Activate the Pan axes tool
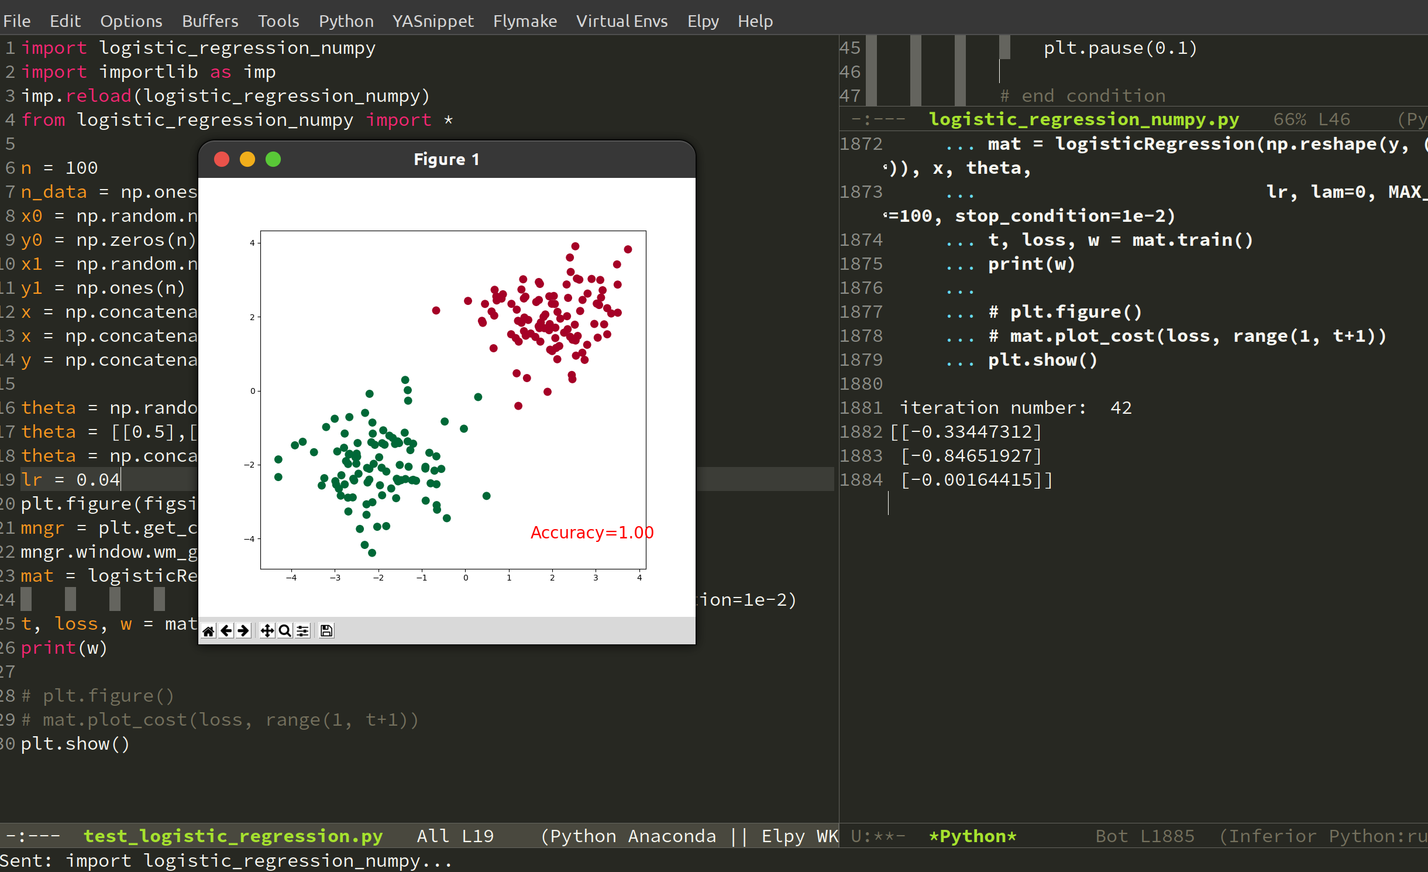Viewport: 1428px width, 872px height. point(267,630)
